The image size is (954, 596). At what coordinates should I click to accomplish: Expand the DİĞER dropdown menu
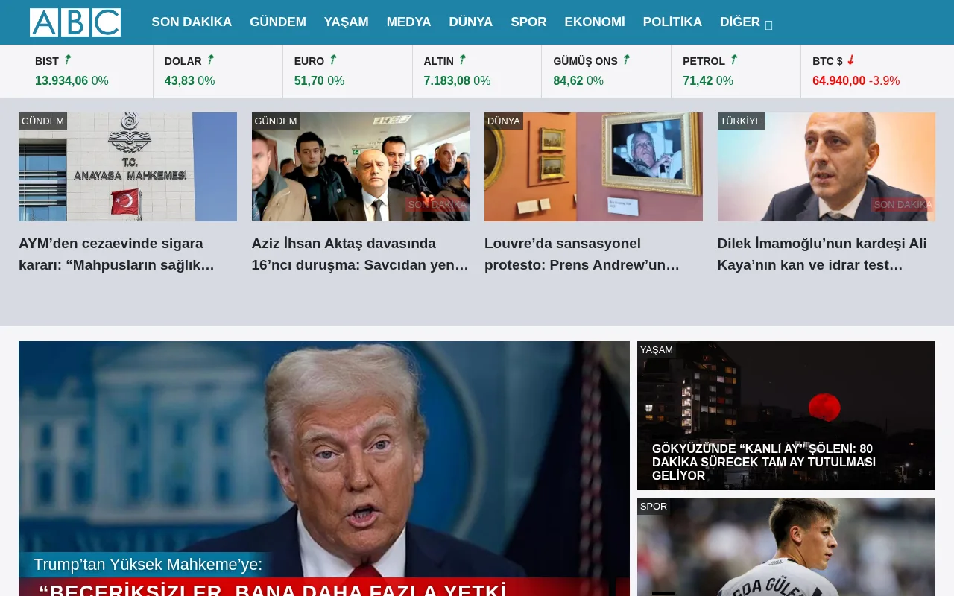point(745,22)
